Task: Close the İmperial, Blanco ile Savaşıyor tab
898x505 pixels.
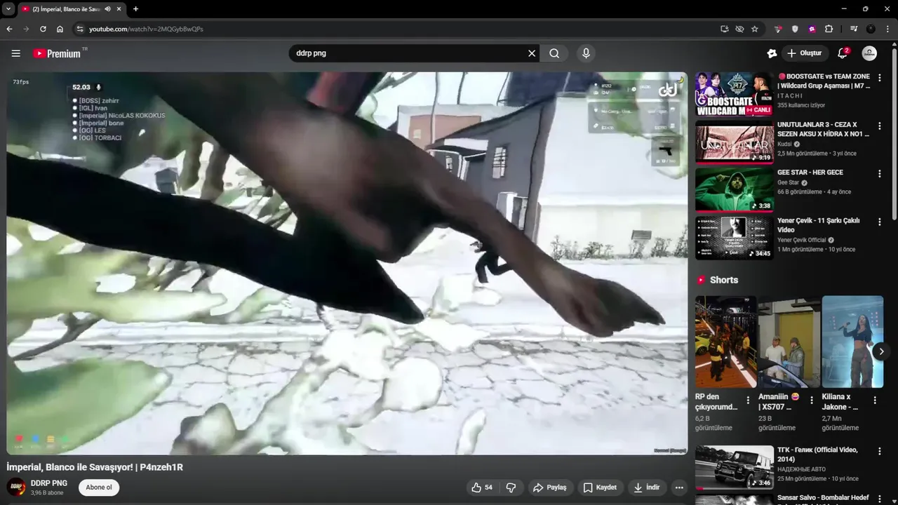Action: click(x=119, y=9)
